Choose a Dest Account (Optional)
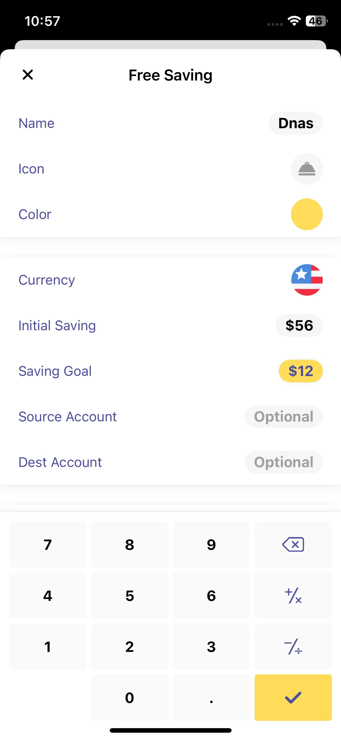This screenshot has height=740, width=341. click(x=283, y=462)
